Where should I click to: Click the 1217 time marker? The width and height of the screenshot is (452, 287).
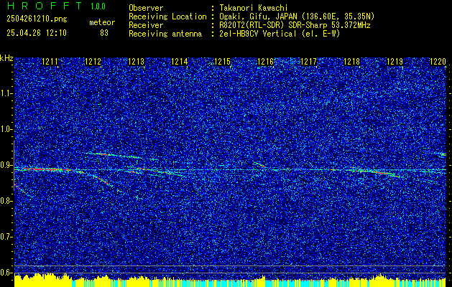(x=309, y=61)
